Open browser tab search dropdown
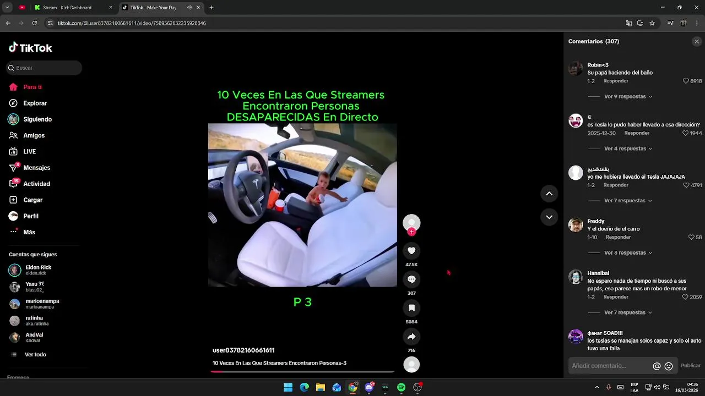 tap(7, 8)
